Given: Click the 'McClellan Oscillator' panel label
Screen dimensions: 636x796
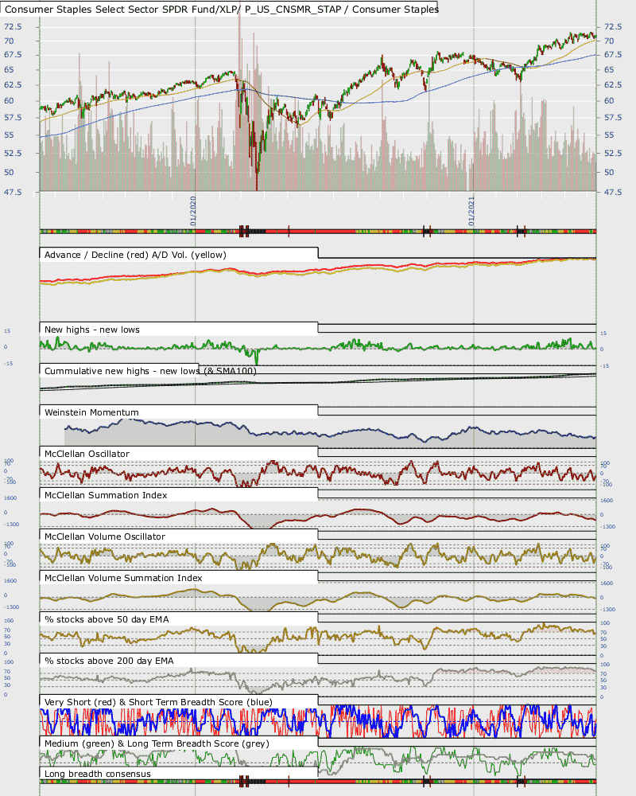Looking at the screenshot, I should [x=87, y=454].
